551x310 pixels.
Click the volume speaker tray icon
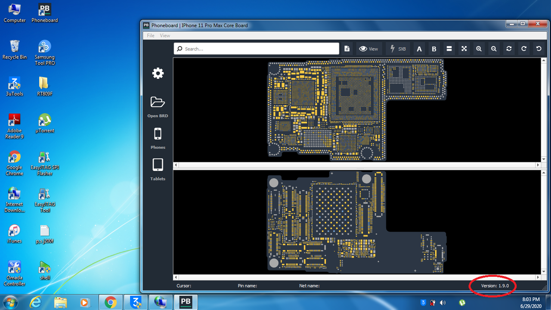coord(443,303)
